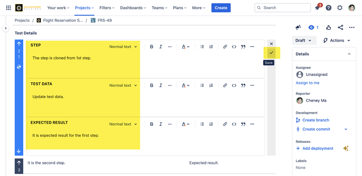Image resolution: width=362 pixels, height=176 pixels.
Task: Toggle bold in STEP editor
Action: (x=151, y=46)
